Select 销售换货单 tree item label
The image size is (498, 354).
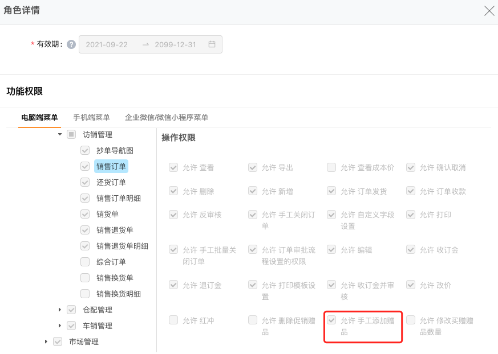[115, 278]
